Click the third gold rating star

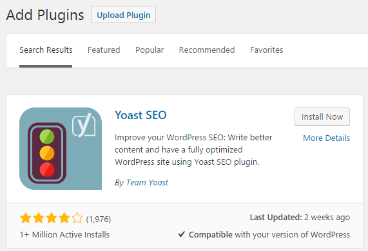point(52,218)
